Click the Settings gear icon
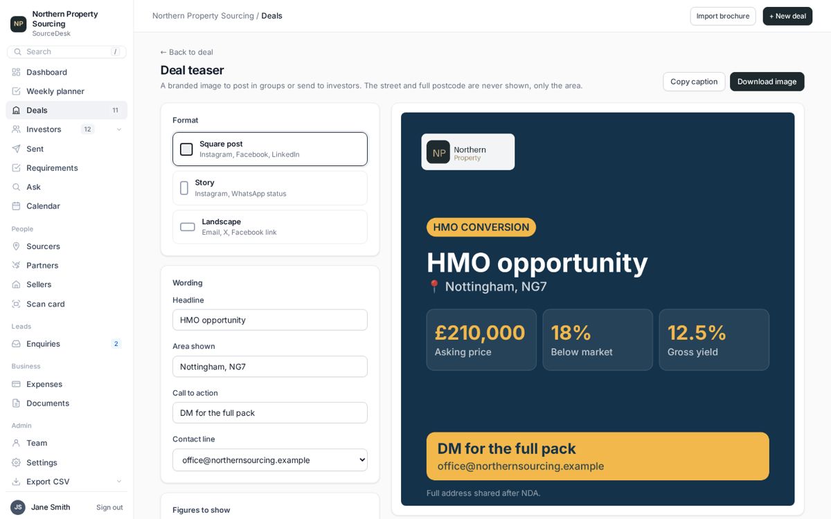 17,462
